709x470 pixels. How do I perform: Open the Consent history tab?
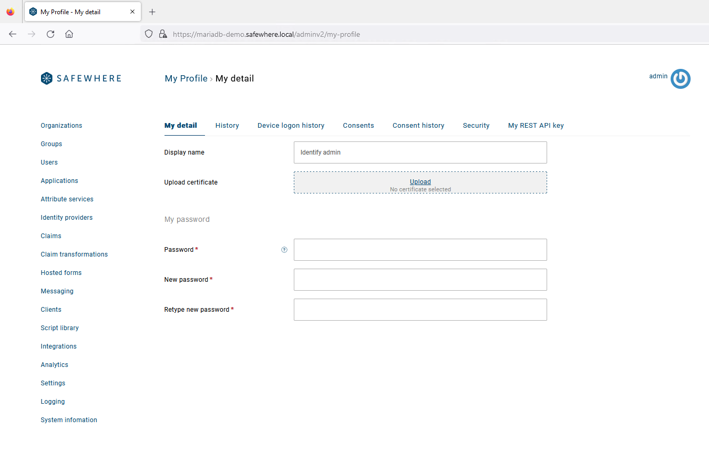(418, 126)
